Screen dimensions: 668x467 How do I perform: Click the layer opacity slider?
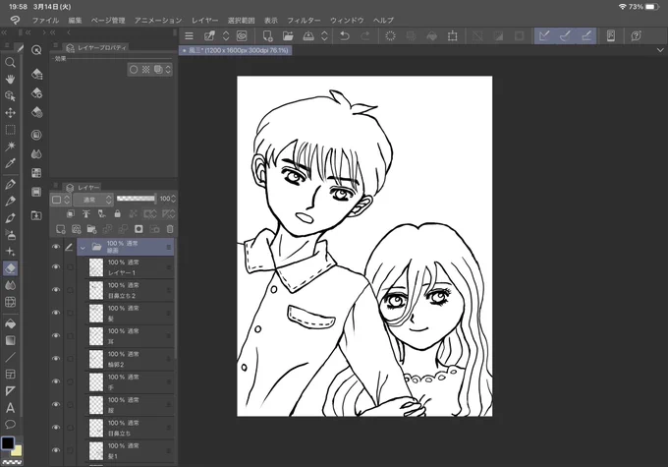[x=136, y=199]
